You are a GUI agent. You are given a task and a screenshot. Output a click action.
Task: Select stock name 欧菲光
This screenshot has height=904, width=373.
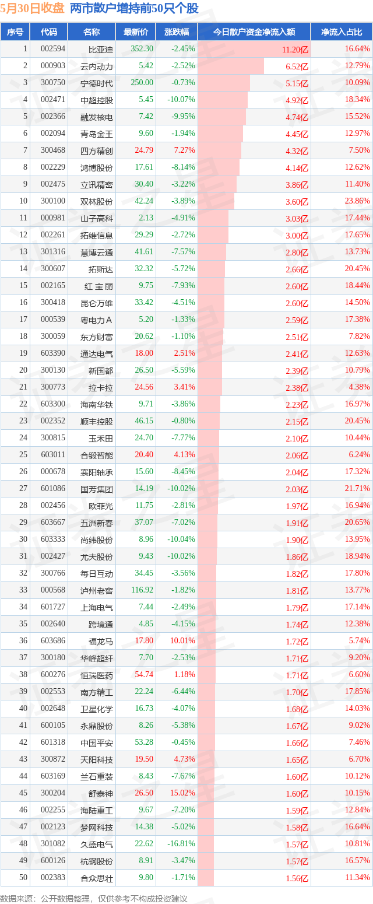point(101,506)
